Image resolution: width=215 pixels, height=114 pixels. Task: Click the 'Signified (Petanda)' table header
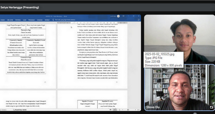[x=108, y=101]
